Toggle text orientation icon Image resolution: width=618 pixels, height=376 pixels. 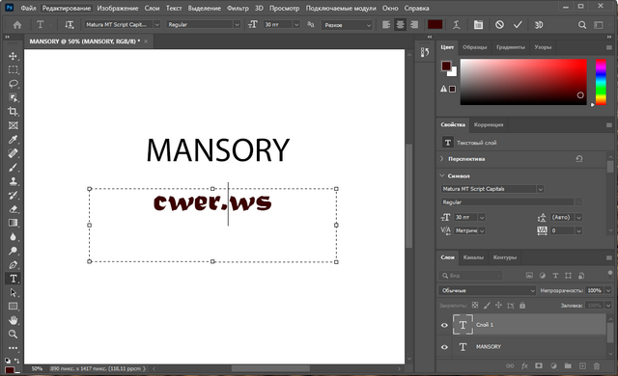click(70, 25)
